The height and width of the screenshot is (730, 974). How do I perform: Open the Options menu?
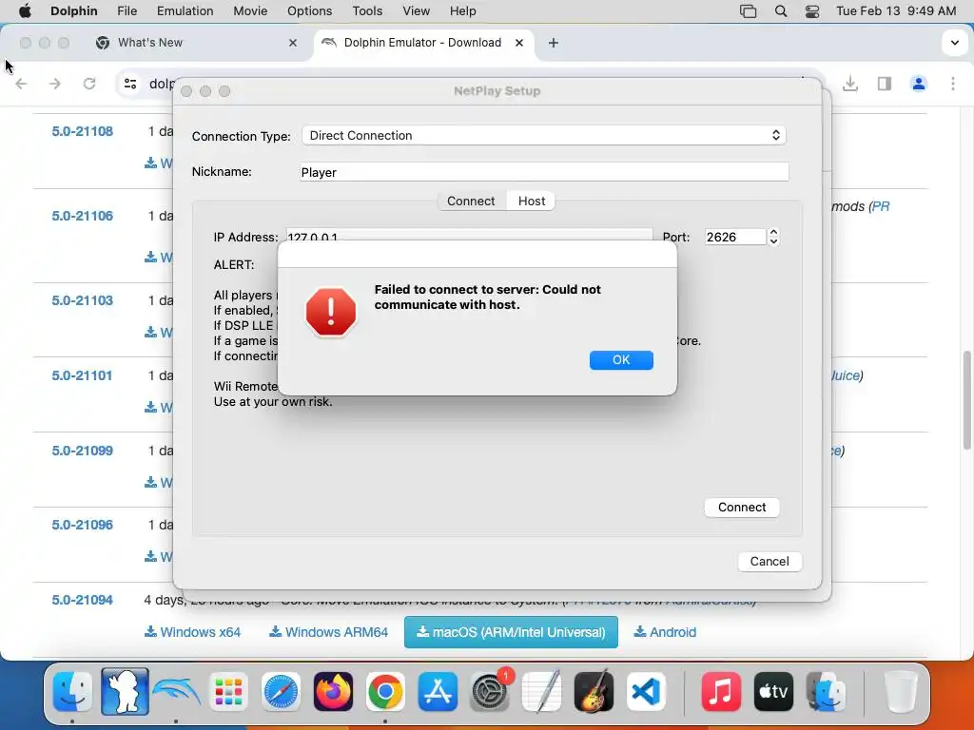click(309, 11)
